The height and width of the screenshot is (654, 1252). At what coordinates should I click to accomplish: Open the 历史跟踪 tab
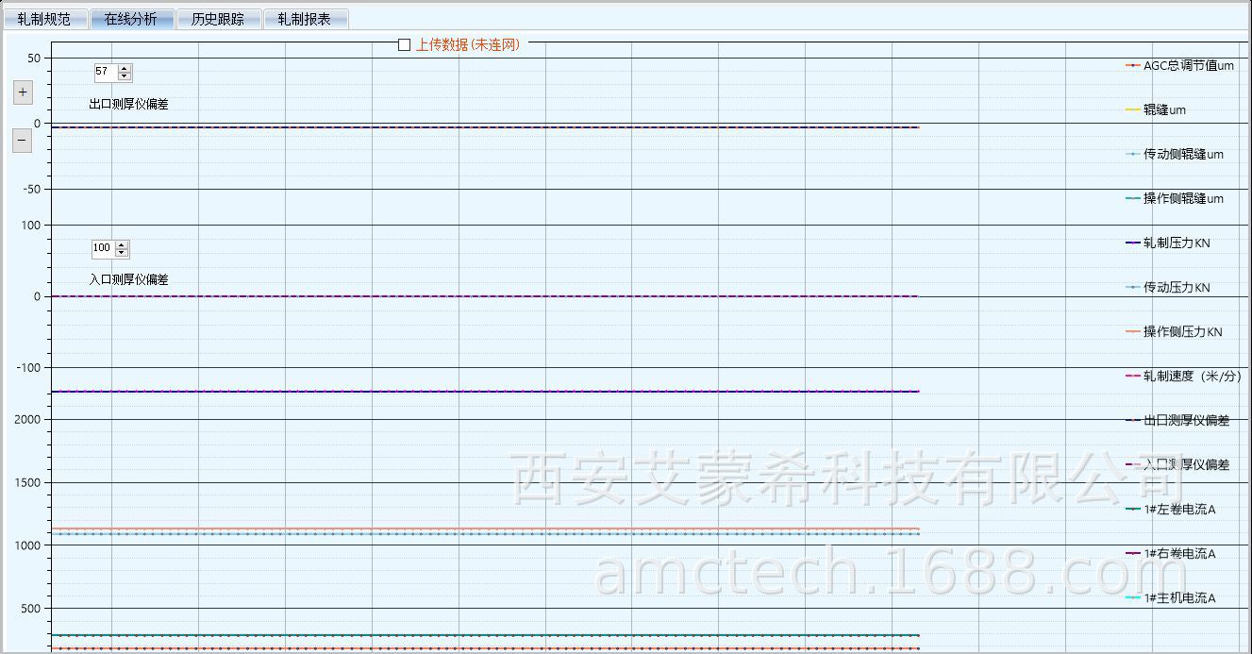(218, 19)
